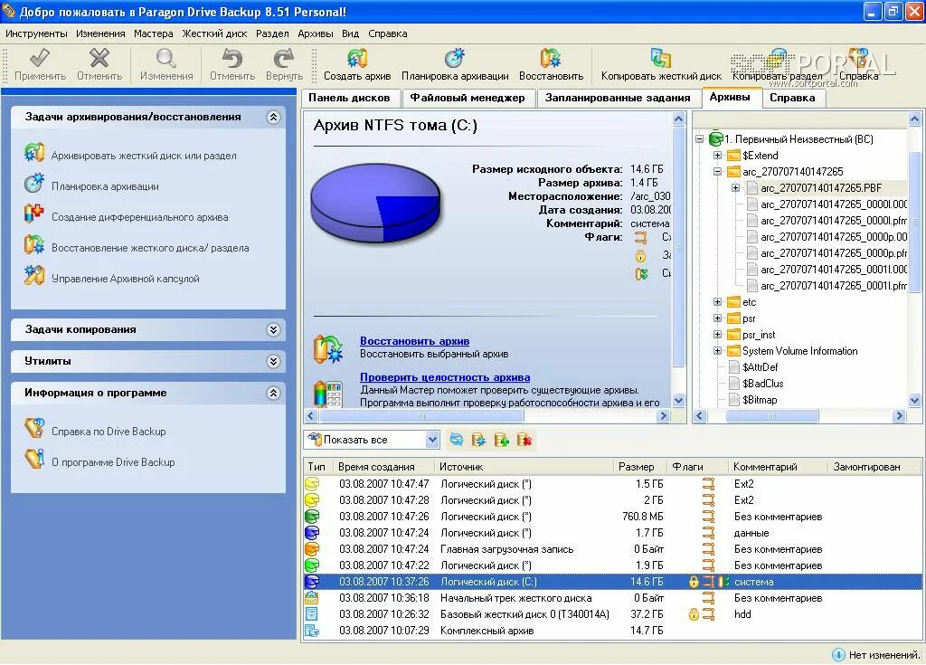
Task: Select the Комплексный архив row
Action: tap(612, 631)
